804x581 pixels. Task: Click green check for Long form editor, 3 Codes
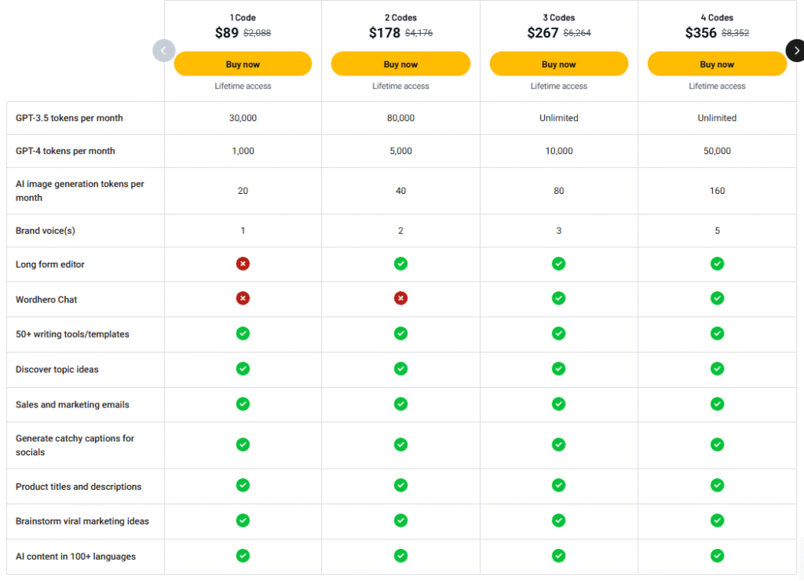tap(558, 264)
